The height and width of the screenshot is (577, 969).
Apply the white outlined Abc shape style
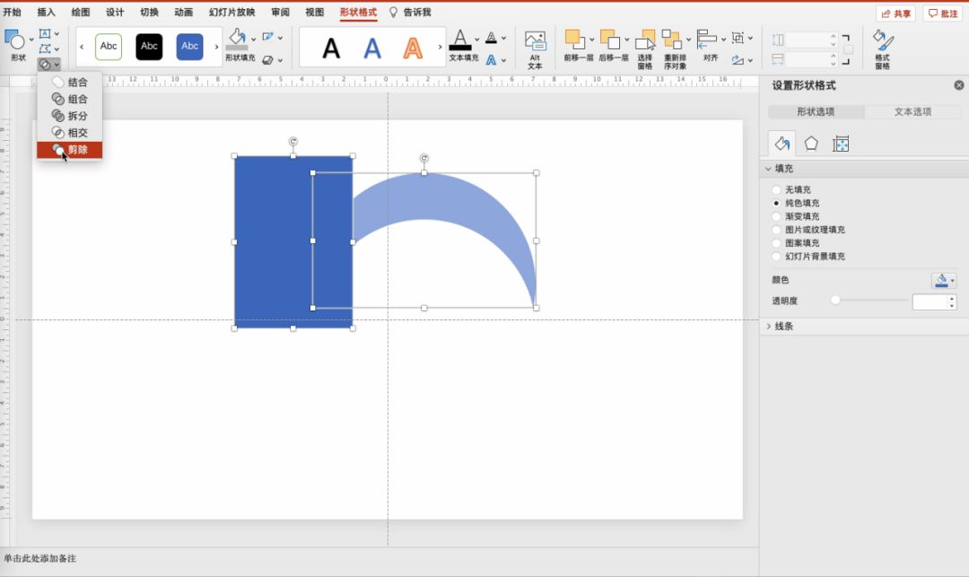click(x=109, y=47)
